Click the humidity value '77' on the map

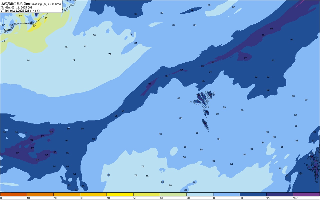85,47
